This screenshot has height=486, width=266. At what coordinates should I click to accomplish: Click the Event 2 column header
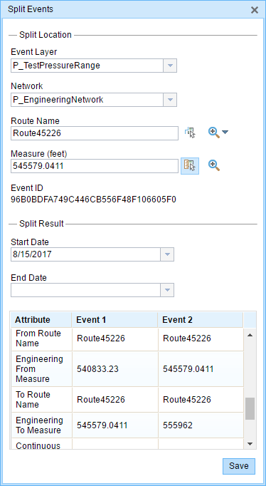(201, 319)
